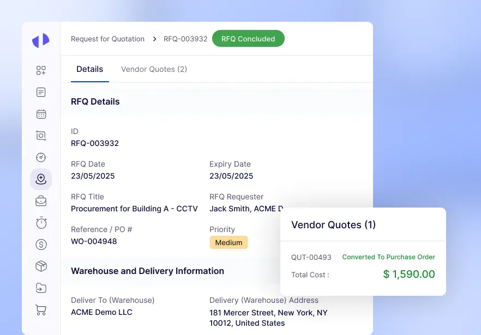Click the Vendor Quotes (1) card title

[333, 224]
